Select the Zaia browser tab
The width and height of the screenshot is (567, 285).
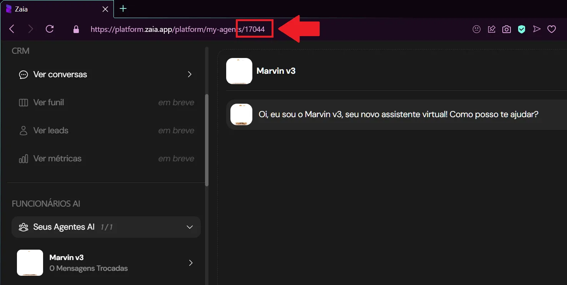pos(57,9)
